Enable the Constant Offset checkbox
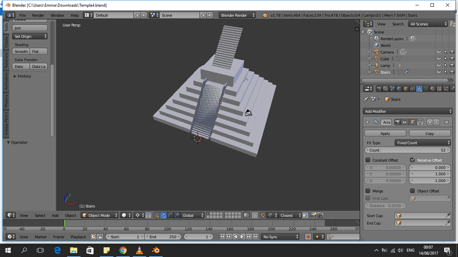The width and height of the screenshot is (458, 257). 368,160
